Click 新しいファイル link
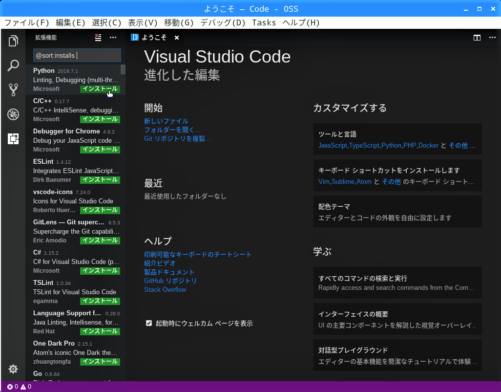 click(x=166, y=121)
